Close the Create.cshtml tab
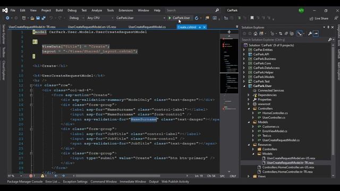This screenshot has width=340, height=191. (x=204, y=27)
